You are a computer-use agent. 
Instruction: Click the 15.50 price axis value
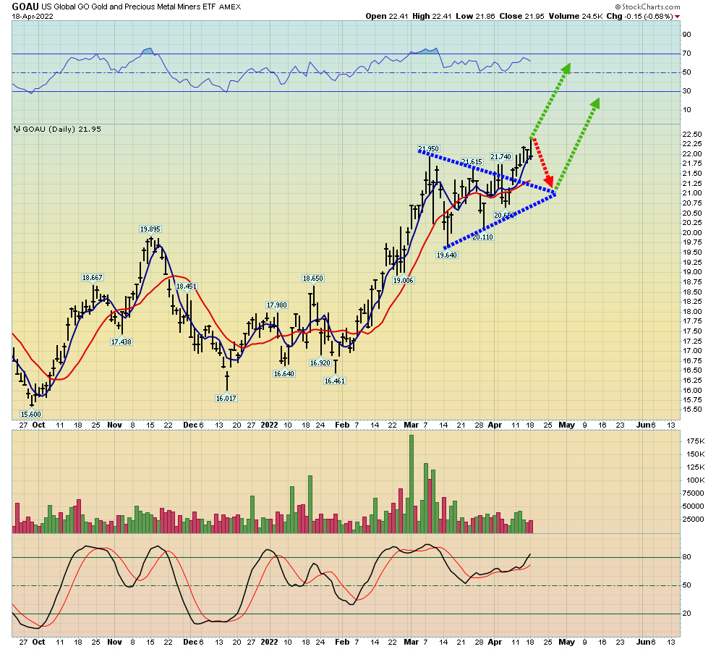point(692,410)
